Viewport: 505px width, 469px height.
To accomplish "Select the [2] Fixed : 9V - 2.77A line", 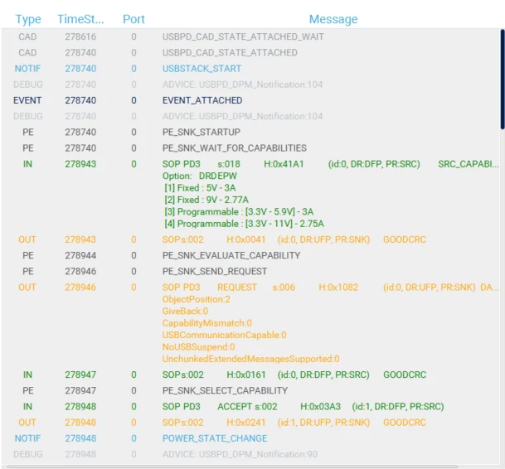I will tap(206, 200).
